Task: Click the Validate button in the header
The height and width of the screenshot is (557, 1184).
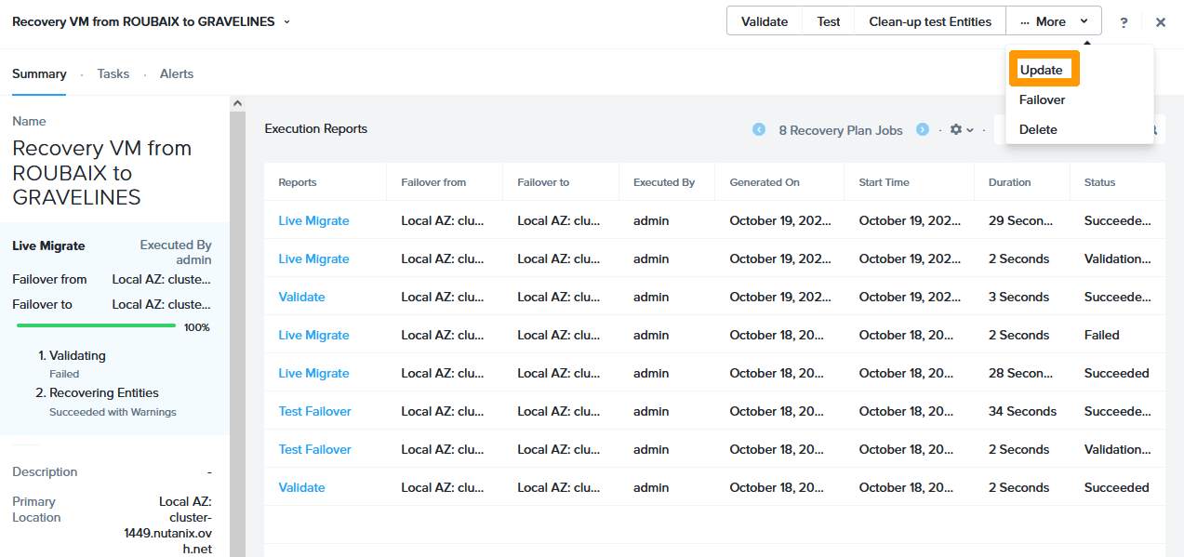Action: (x=765, y=20)
